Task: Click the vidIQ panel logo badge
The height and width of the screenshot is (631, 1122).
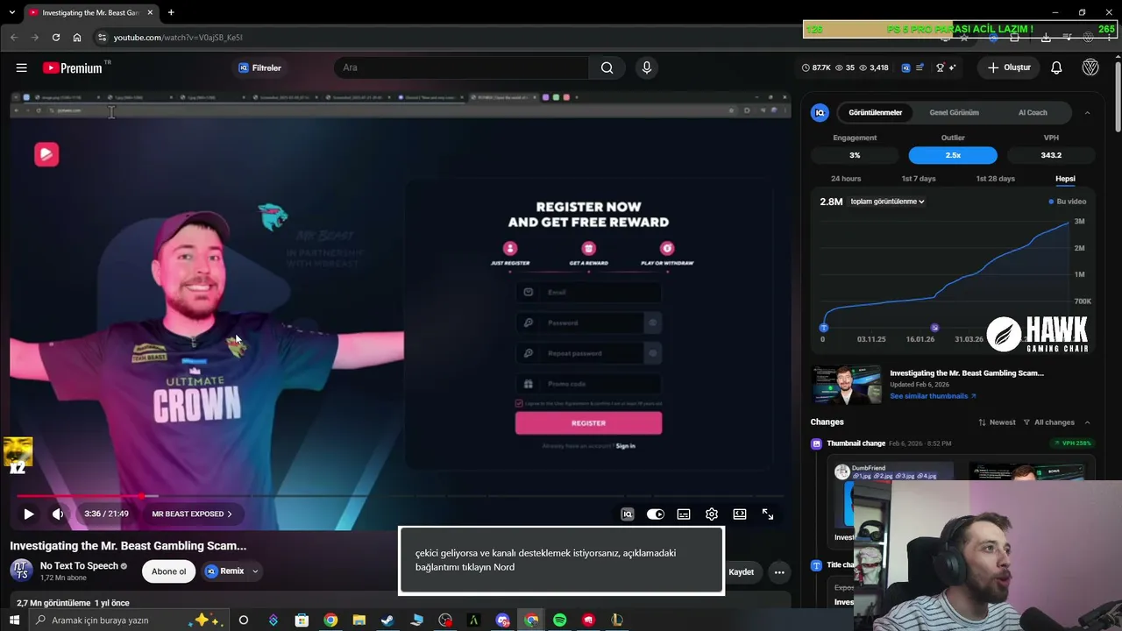Action: pos(820,112)
